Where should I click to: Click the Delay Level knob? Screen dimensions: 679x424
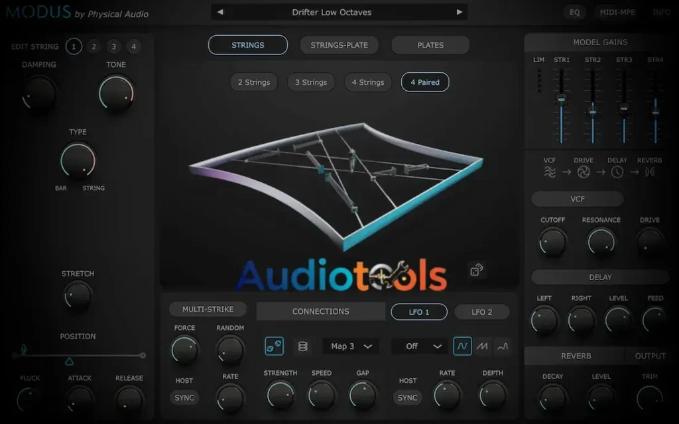tap(618, 321)
